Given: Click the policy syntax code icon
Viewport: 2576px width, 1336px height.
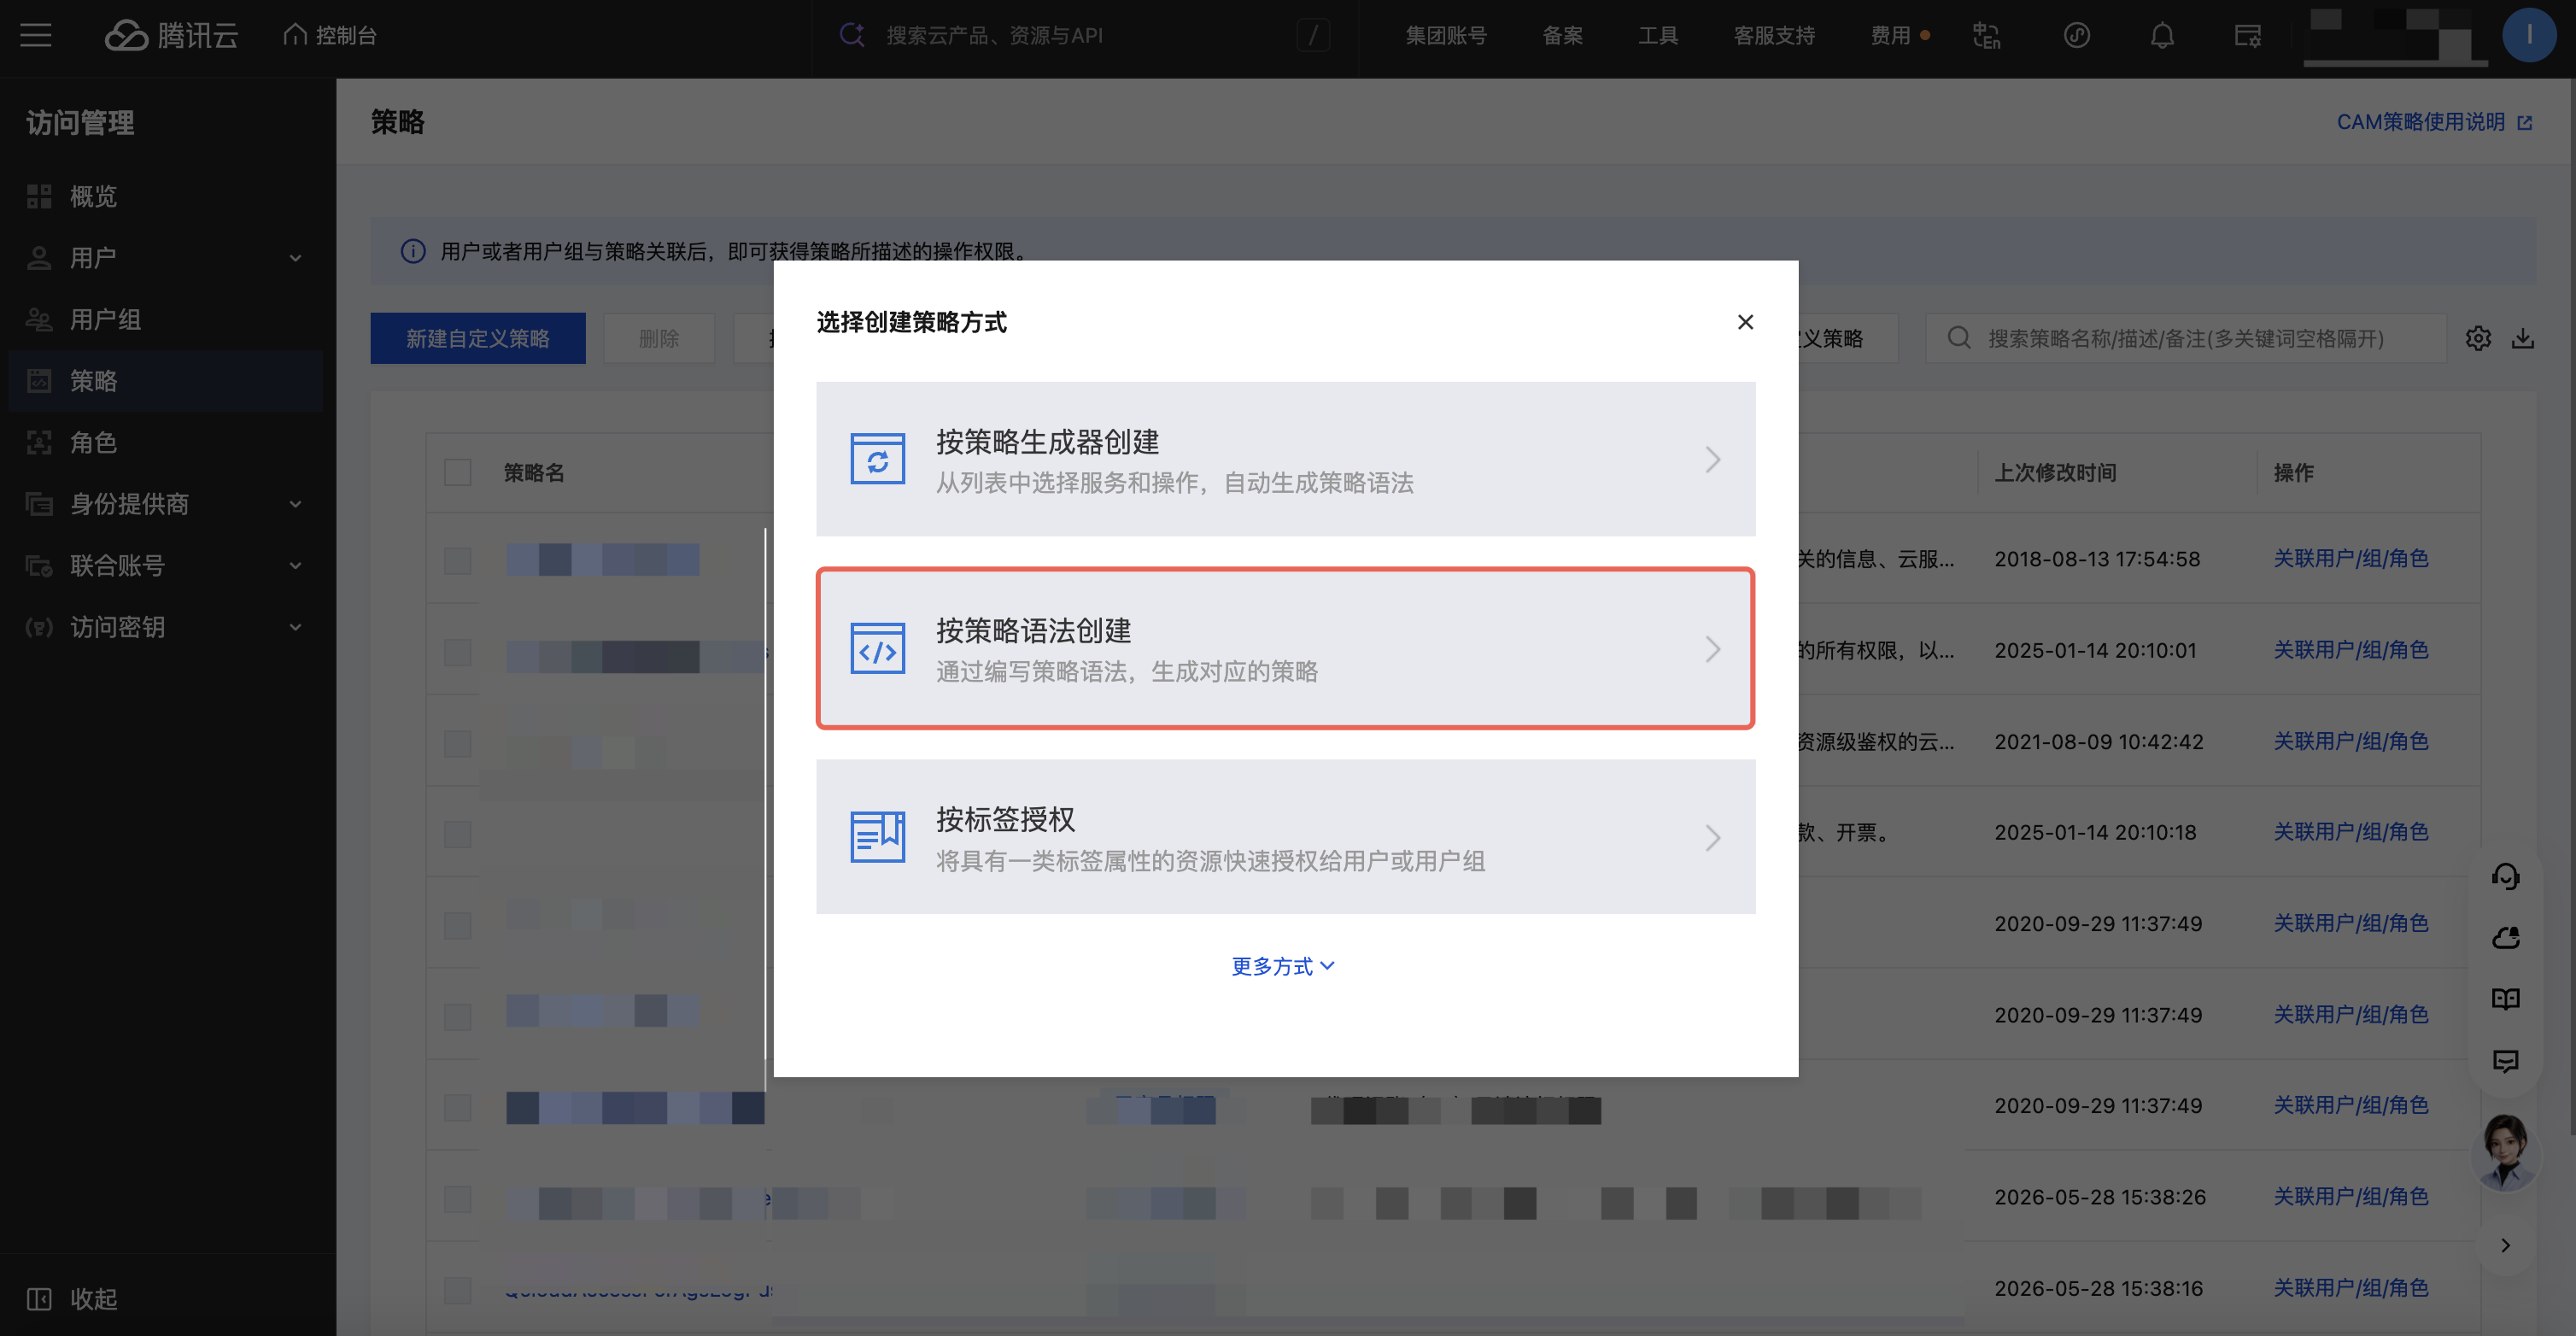Looking at the screenshot, I should coord(877,648).
